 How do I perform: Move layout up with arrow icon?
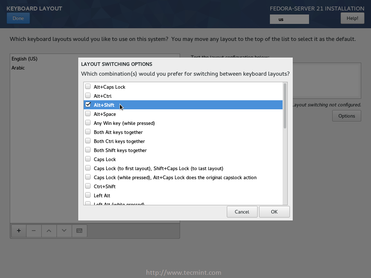point(49,231)
